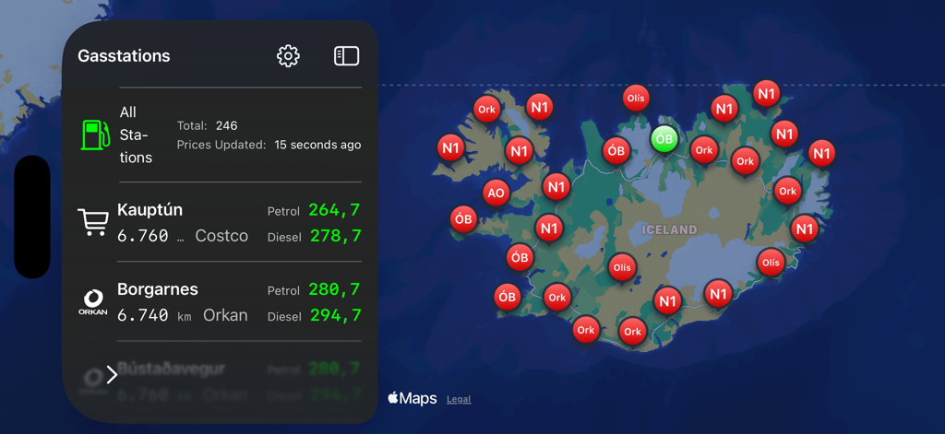The height and width of the screenshot is (434, 945).
Task: Select the green ÓB map pin
Action: point(664,139)
